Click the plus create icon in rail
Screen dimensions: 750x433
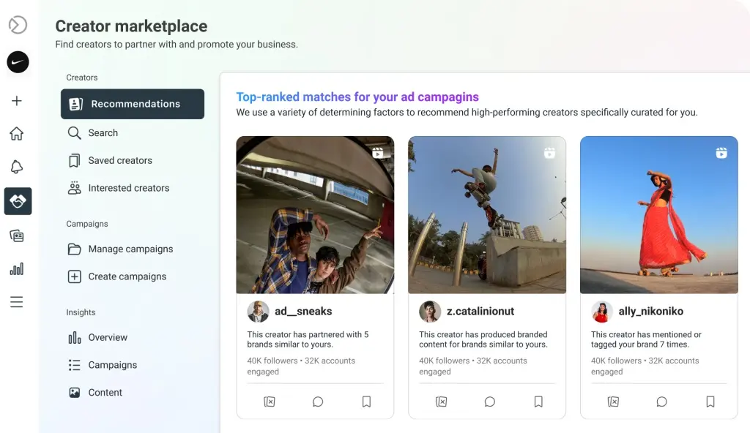pyautogui.click(x=17, y=101)
